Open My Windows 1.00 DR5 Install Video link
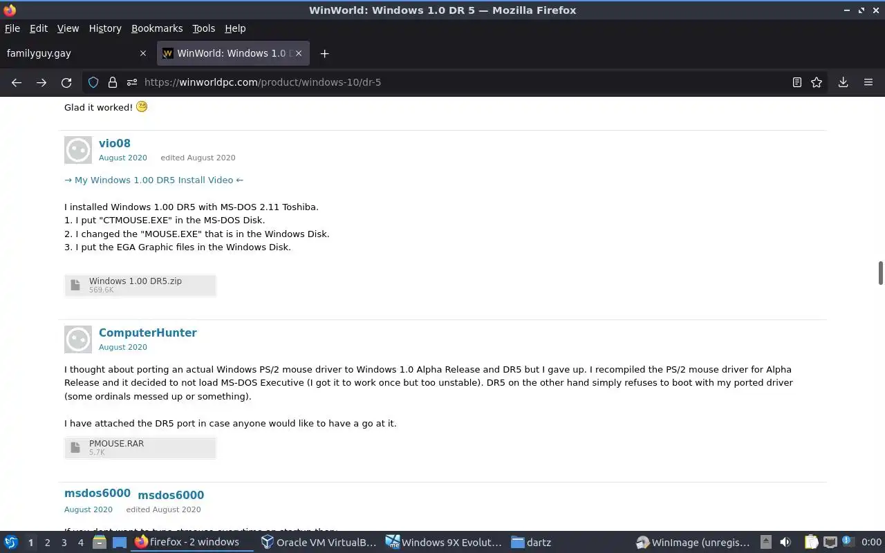 point(153,180)
